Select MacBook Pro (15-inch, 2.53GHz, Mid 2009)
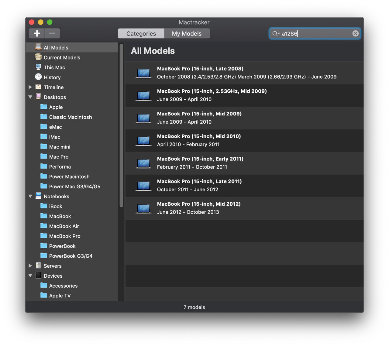389x346 pixels. 244,96
